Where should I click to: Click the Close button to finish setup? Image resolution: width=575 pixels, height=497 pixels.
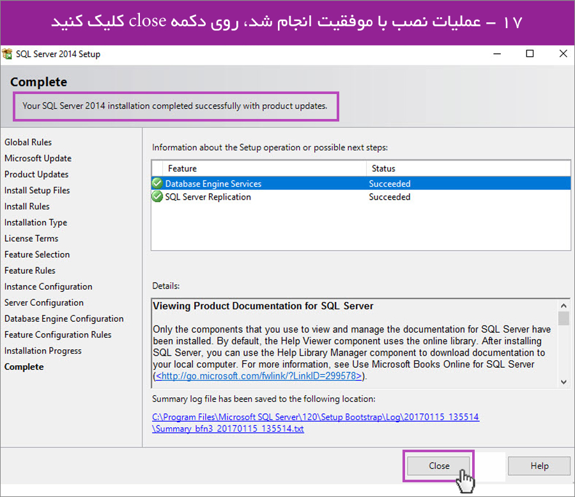[x=438, y=466]
